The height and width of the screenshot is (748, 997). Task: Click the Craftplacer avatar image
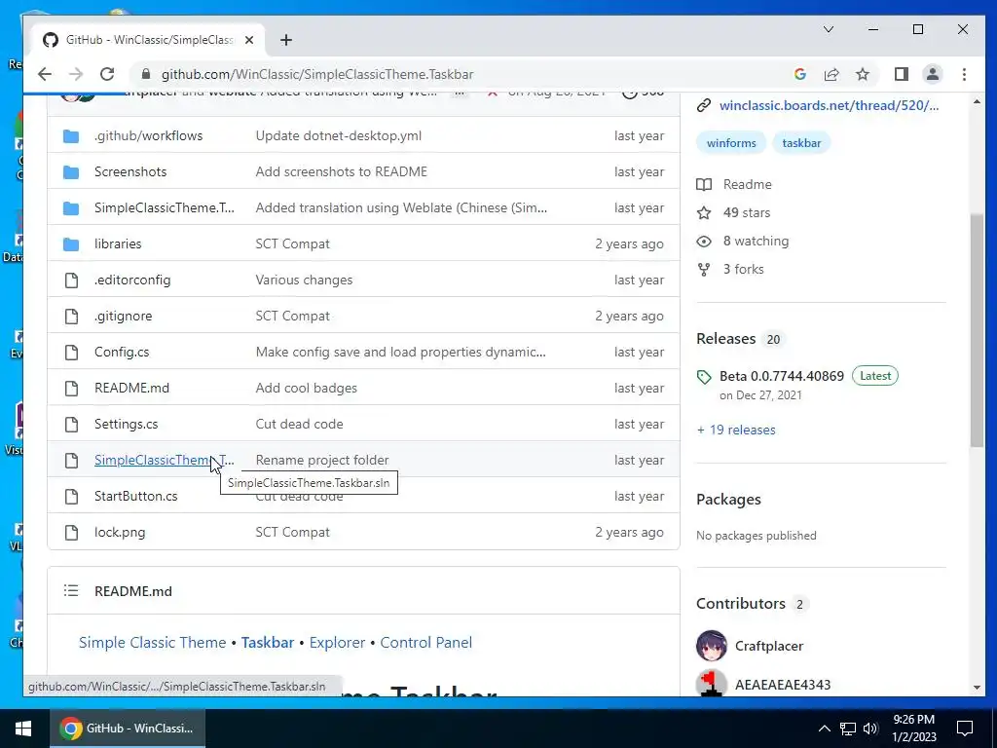(712, 647)
